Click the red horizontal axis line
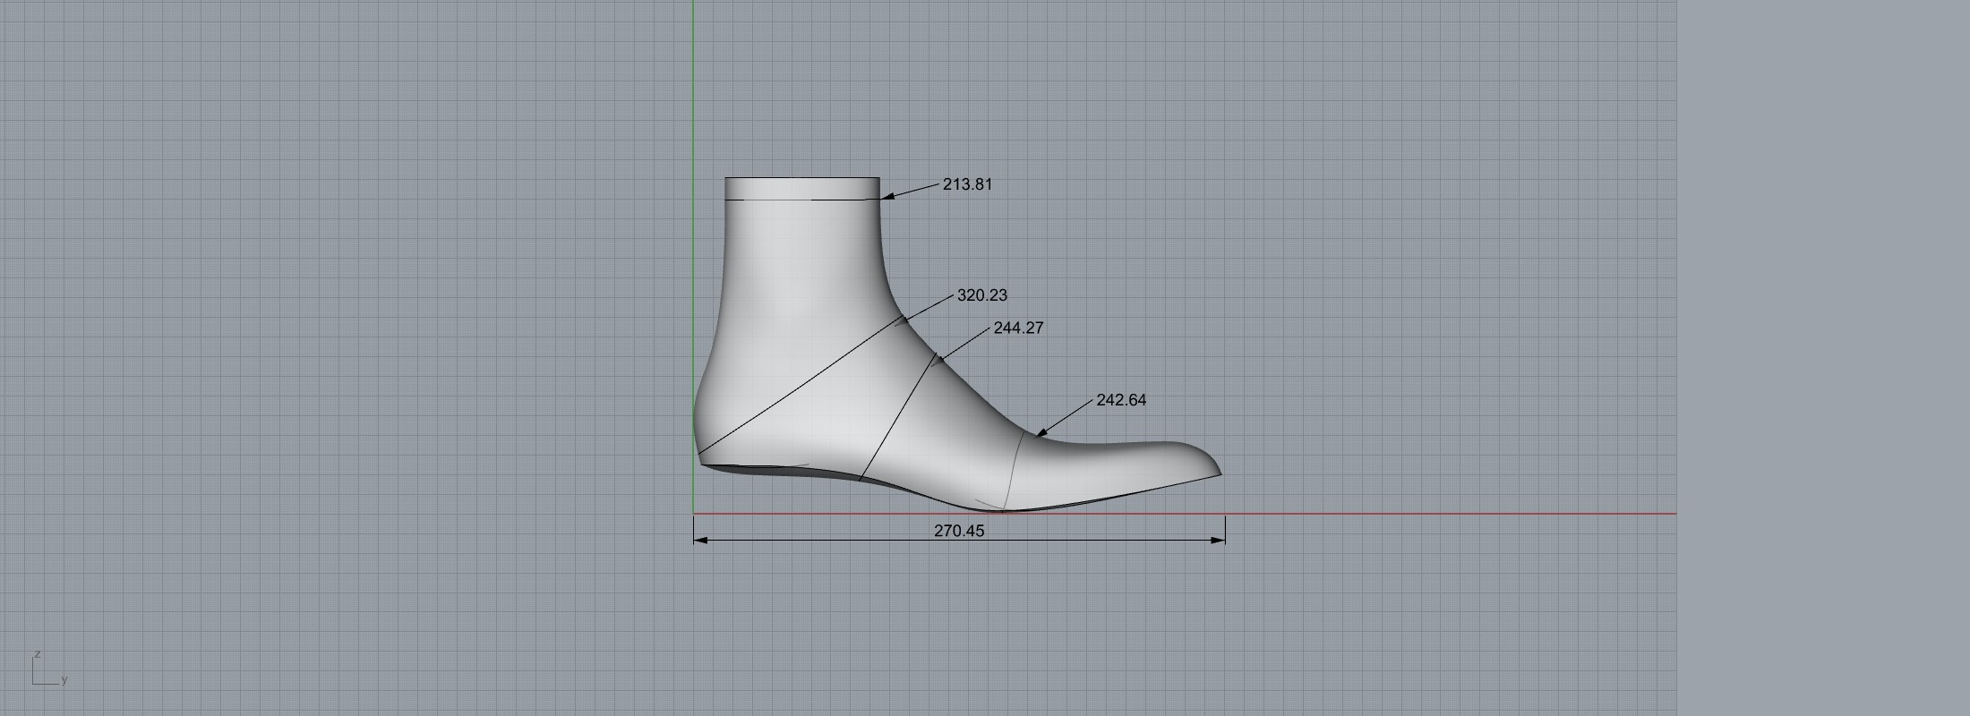This screenshot has height=716, width=1970. coord(1433,514)
